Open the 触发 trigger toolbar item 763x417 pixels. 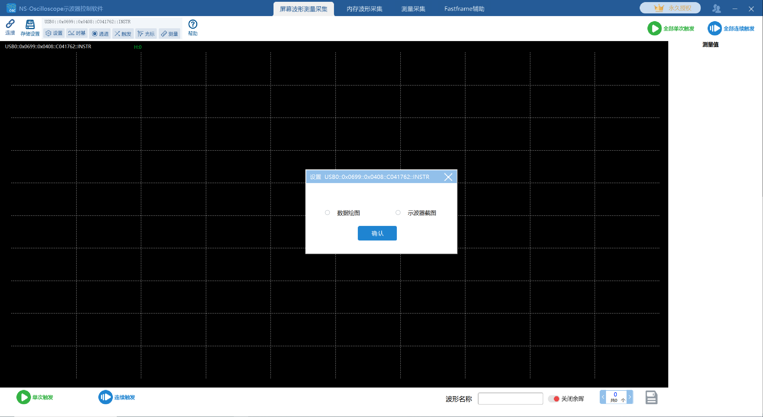coord(123,34)
